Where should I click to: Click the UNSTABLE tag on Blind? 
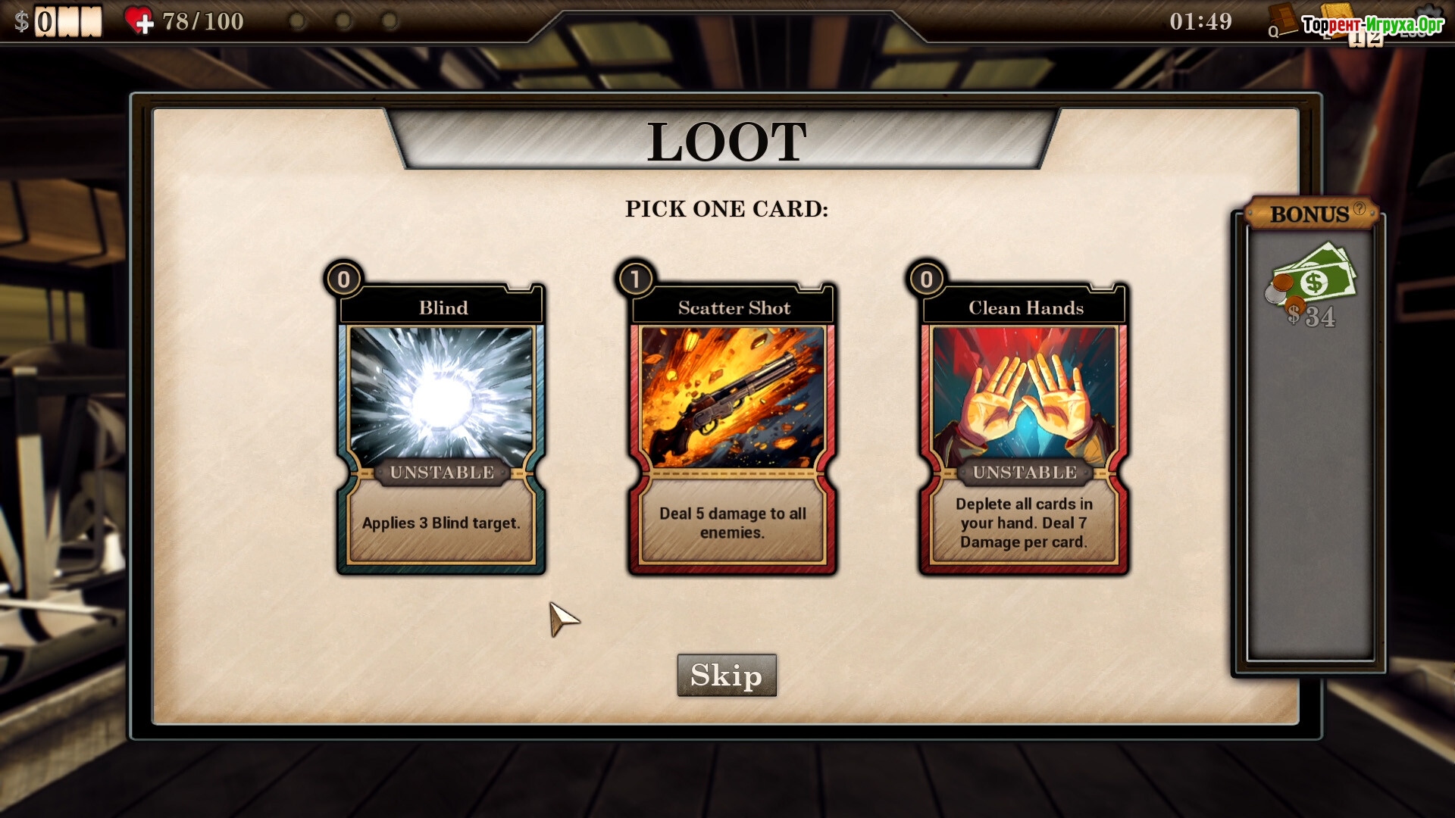point(442,472)
